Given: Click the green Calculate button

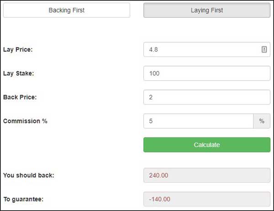Looking at the screenshot, I should (x=207, y=145).
